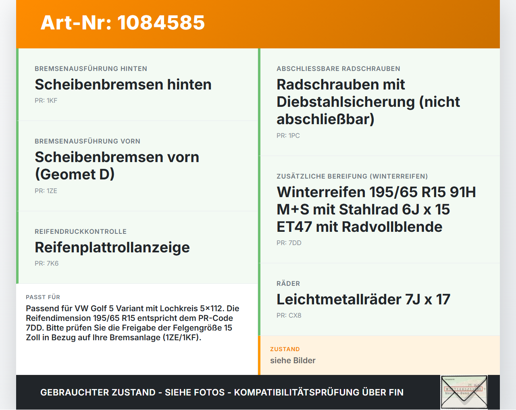Screen dimensions: 516x410
Task: Click the code "PR: 1KF"
Action: point(46,100)
